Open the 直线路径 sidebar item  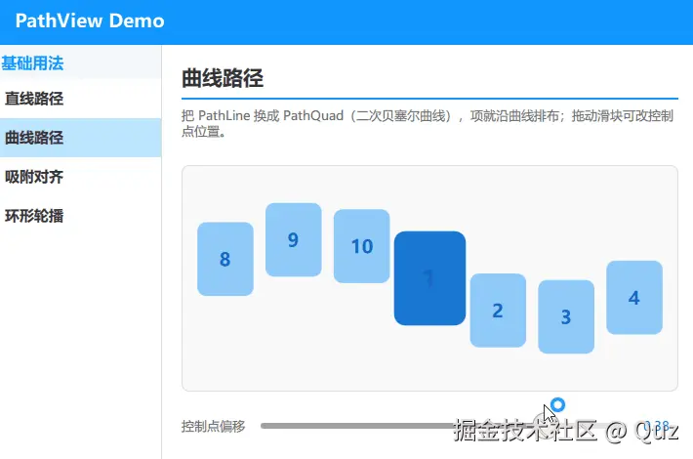pyautogui.click(x=80, y=99)
